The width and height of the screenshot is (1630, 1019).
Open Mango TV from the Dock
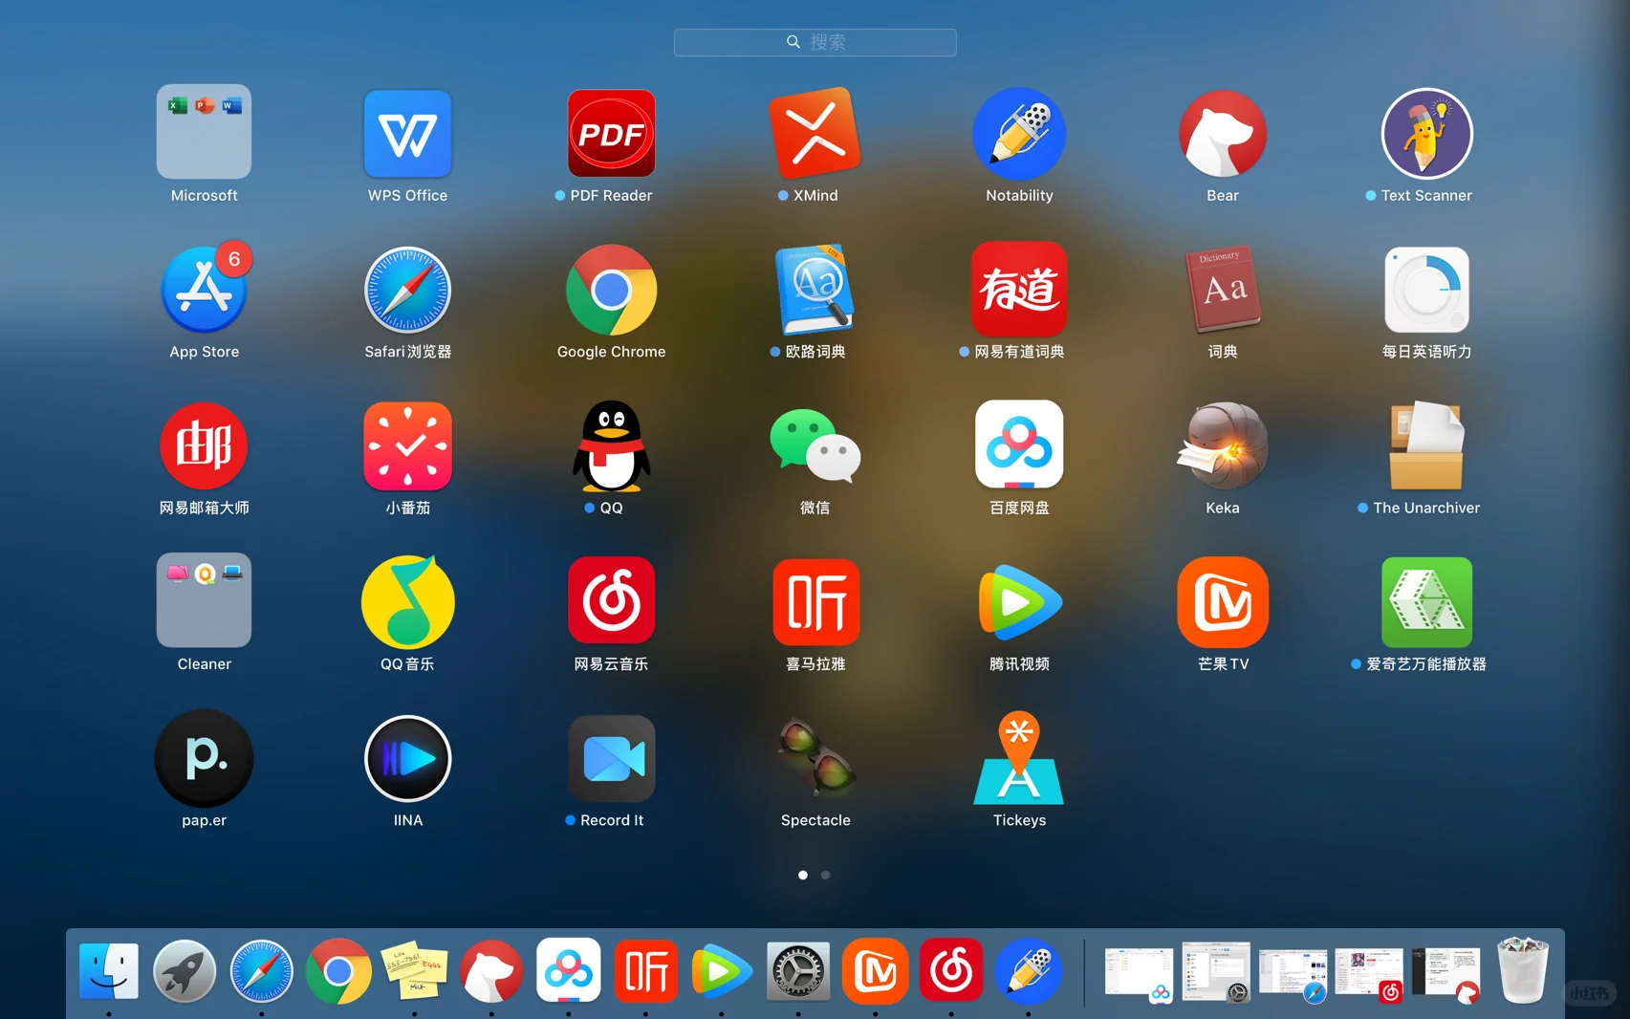[x=875, y=970]
